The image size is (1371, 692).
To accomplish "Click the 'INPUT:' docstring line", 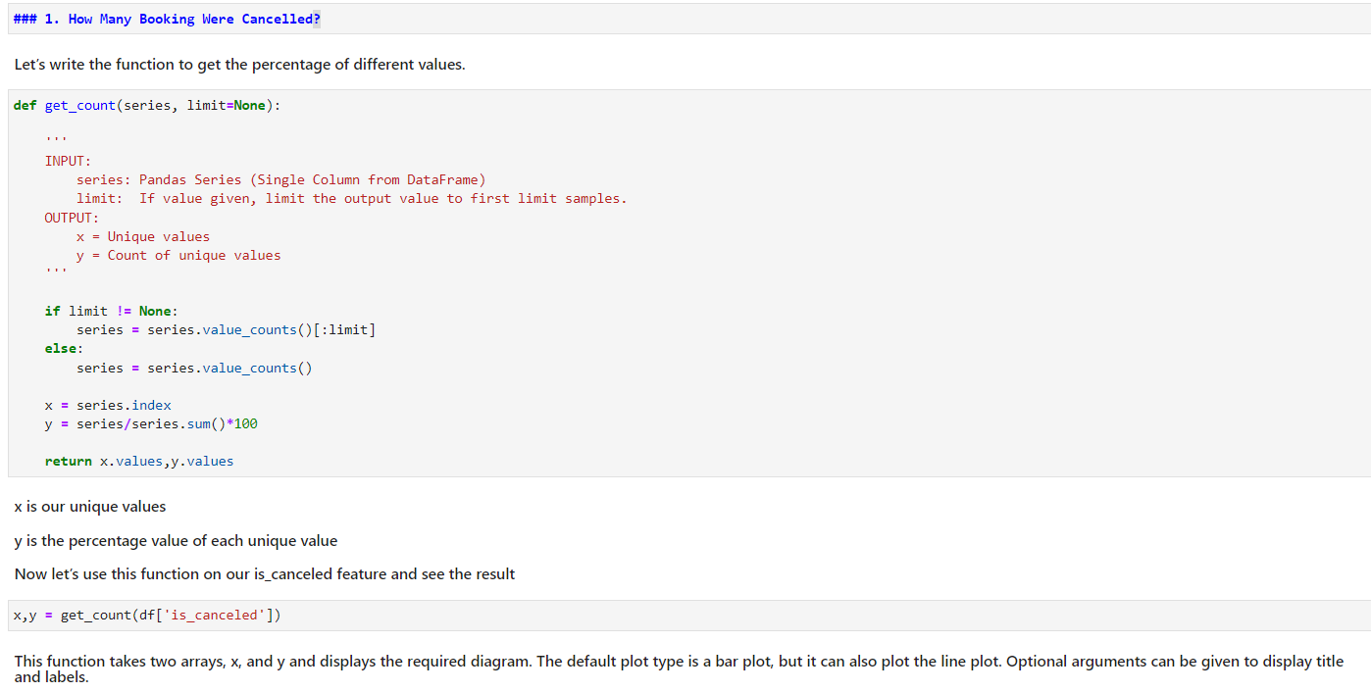I will 68,161.
